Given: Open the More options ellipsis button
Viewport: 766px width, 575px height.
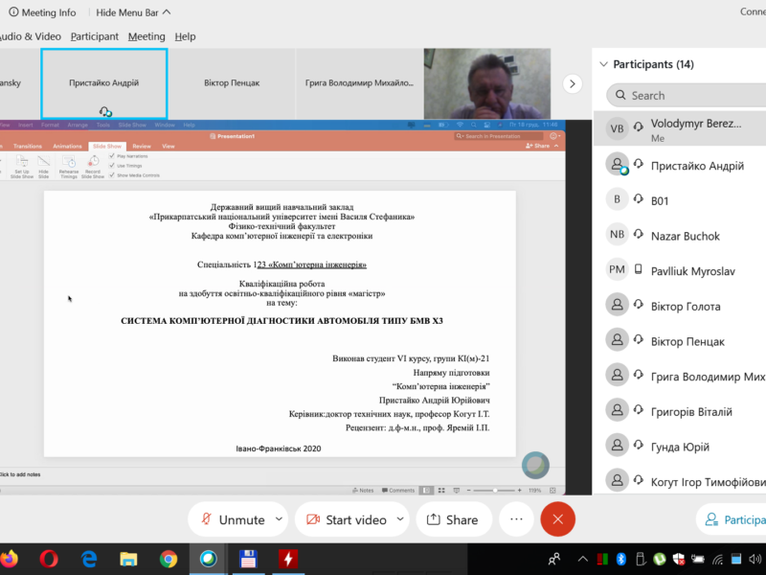Looking at the screenshot, I should [x=516, y=519].
